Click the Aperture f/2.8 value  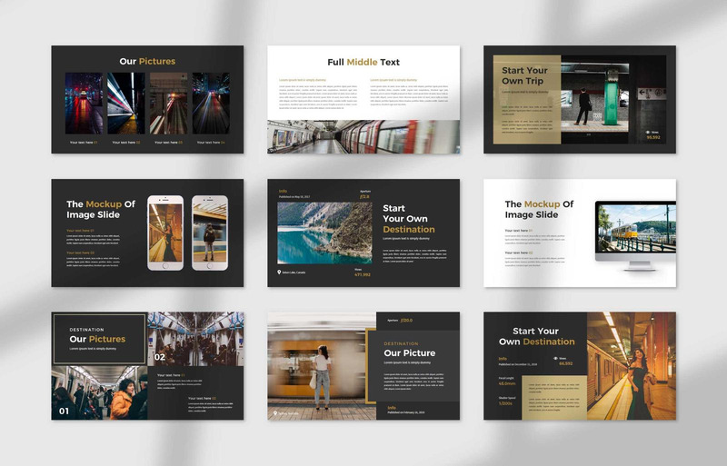click(365, 196)
